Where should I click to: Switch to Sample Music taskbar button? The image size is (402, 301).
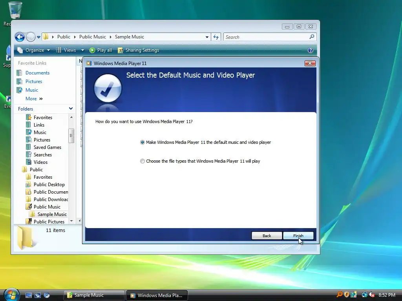click(94, 295)
